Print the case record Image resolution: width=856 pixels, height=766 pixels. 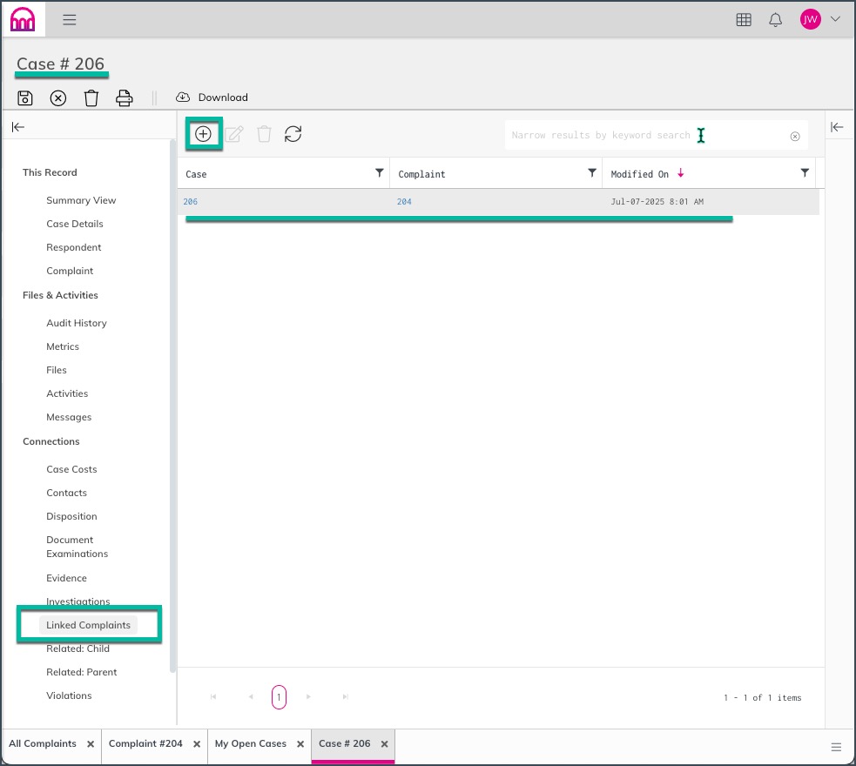(125, 98)
